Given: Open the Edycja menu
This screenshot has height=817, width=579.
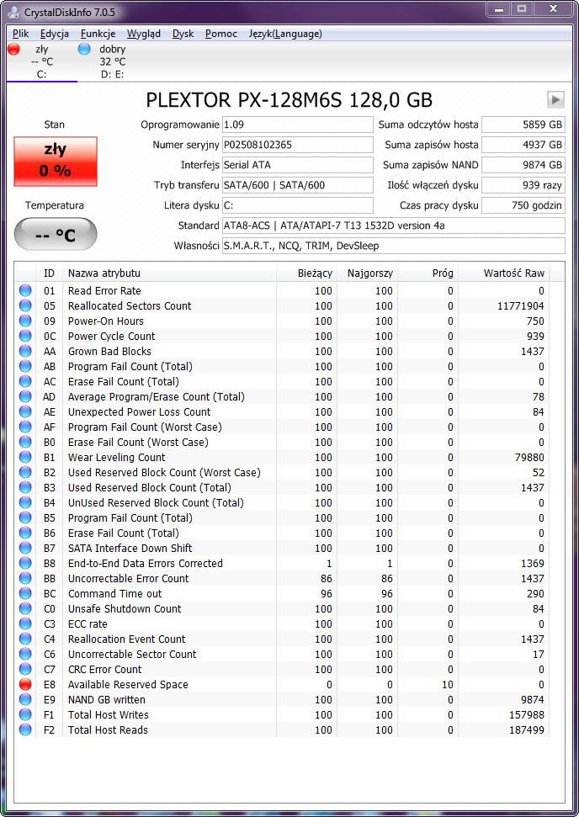Looking at the screenshot, I should point(54,34).
